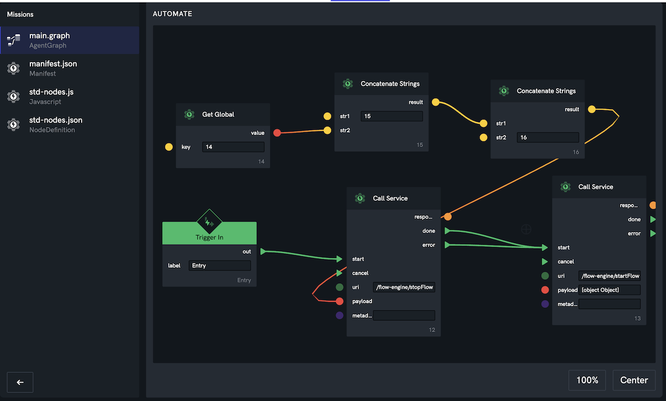Image resolution: width=666 pixels, height=401 pixels.
Task: Click the orange response port on node 12
Action: 447,217
